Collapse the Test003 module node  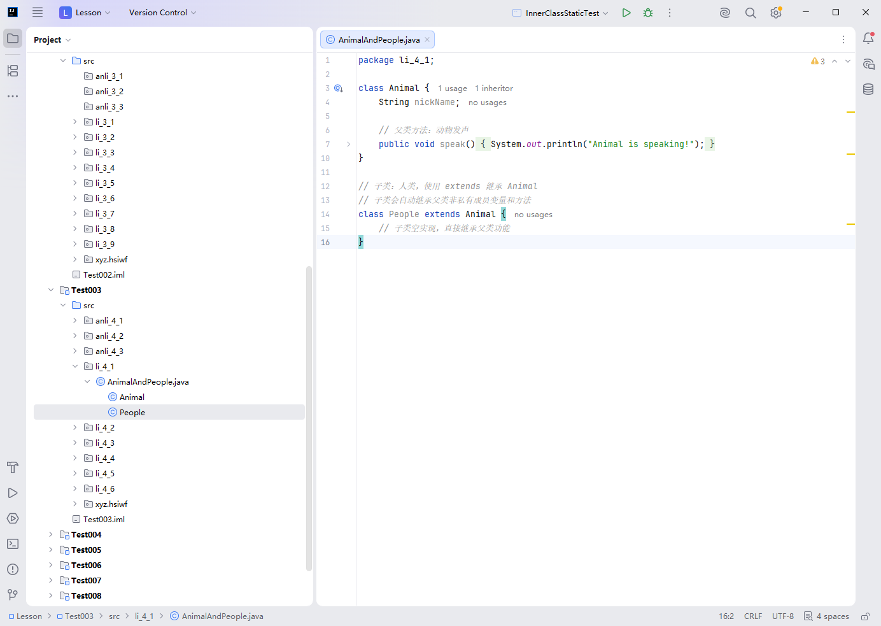tap(51, 290)
